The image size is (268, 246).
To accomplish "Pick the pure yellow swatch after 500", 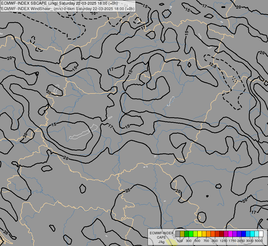I will click(x=200, y=234).
